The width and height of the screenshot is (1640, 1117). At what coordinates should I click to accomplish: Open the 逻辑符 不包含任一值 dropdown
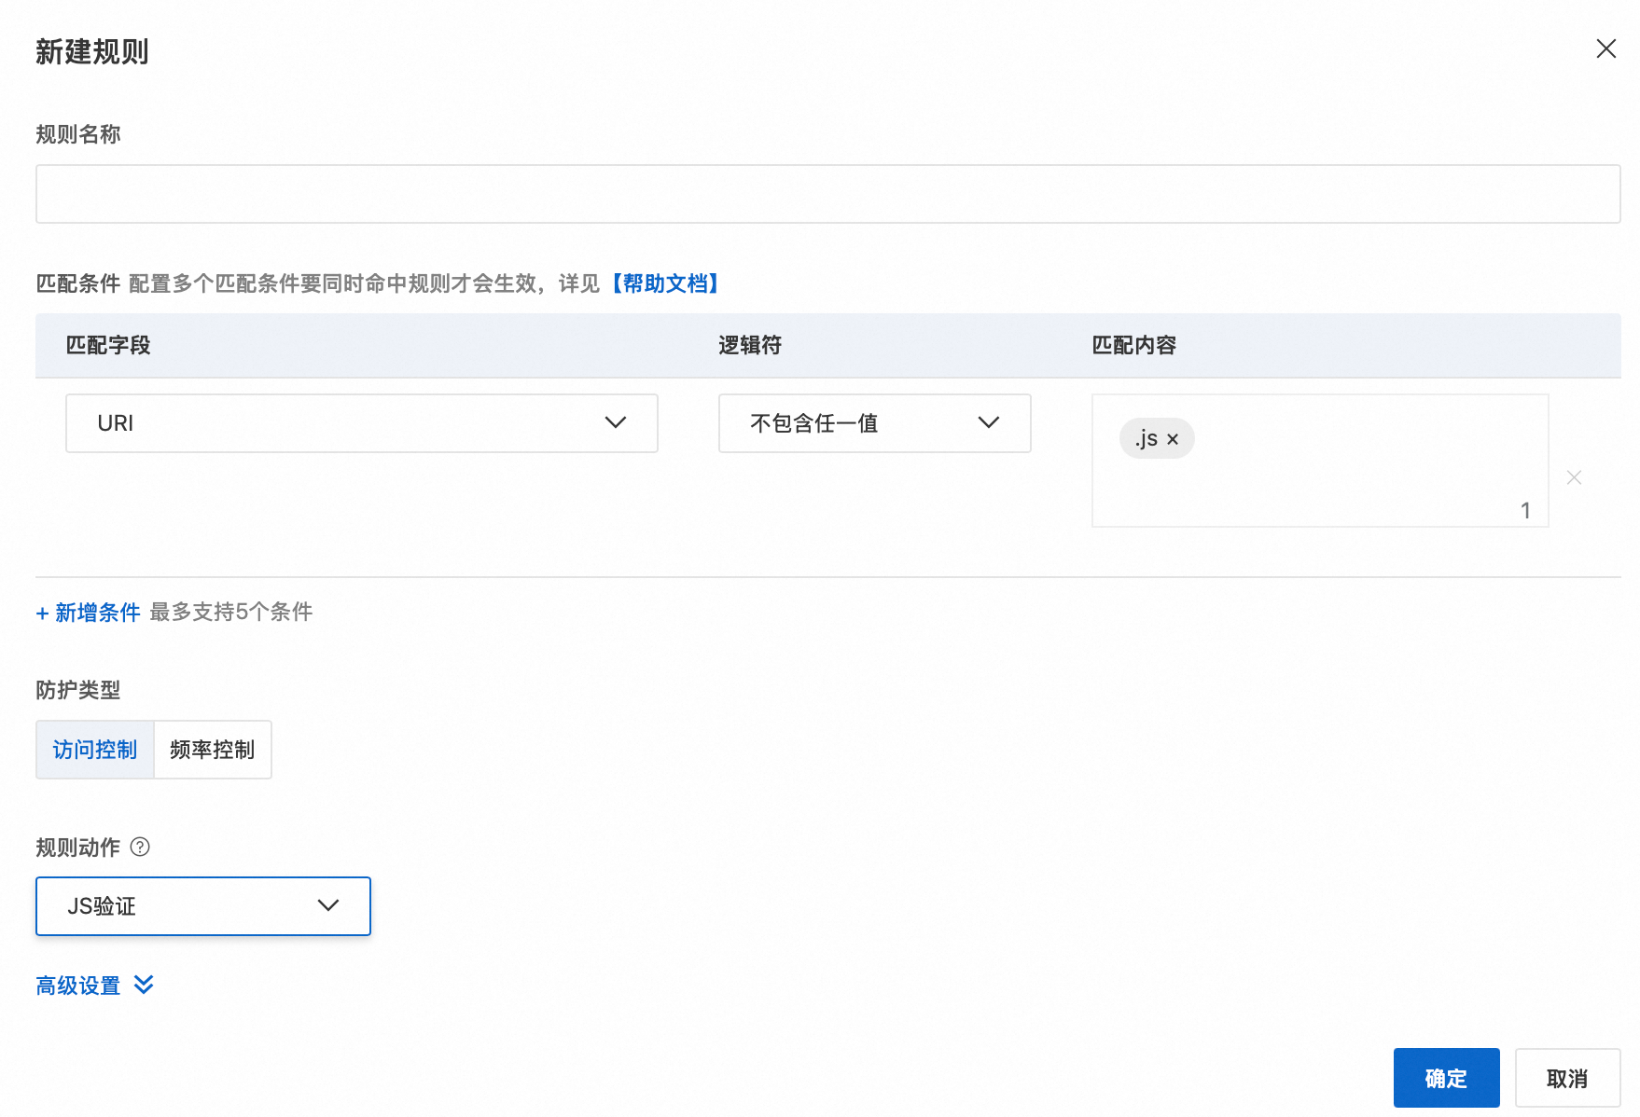(x=874, y=423)
